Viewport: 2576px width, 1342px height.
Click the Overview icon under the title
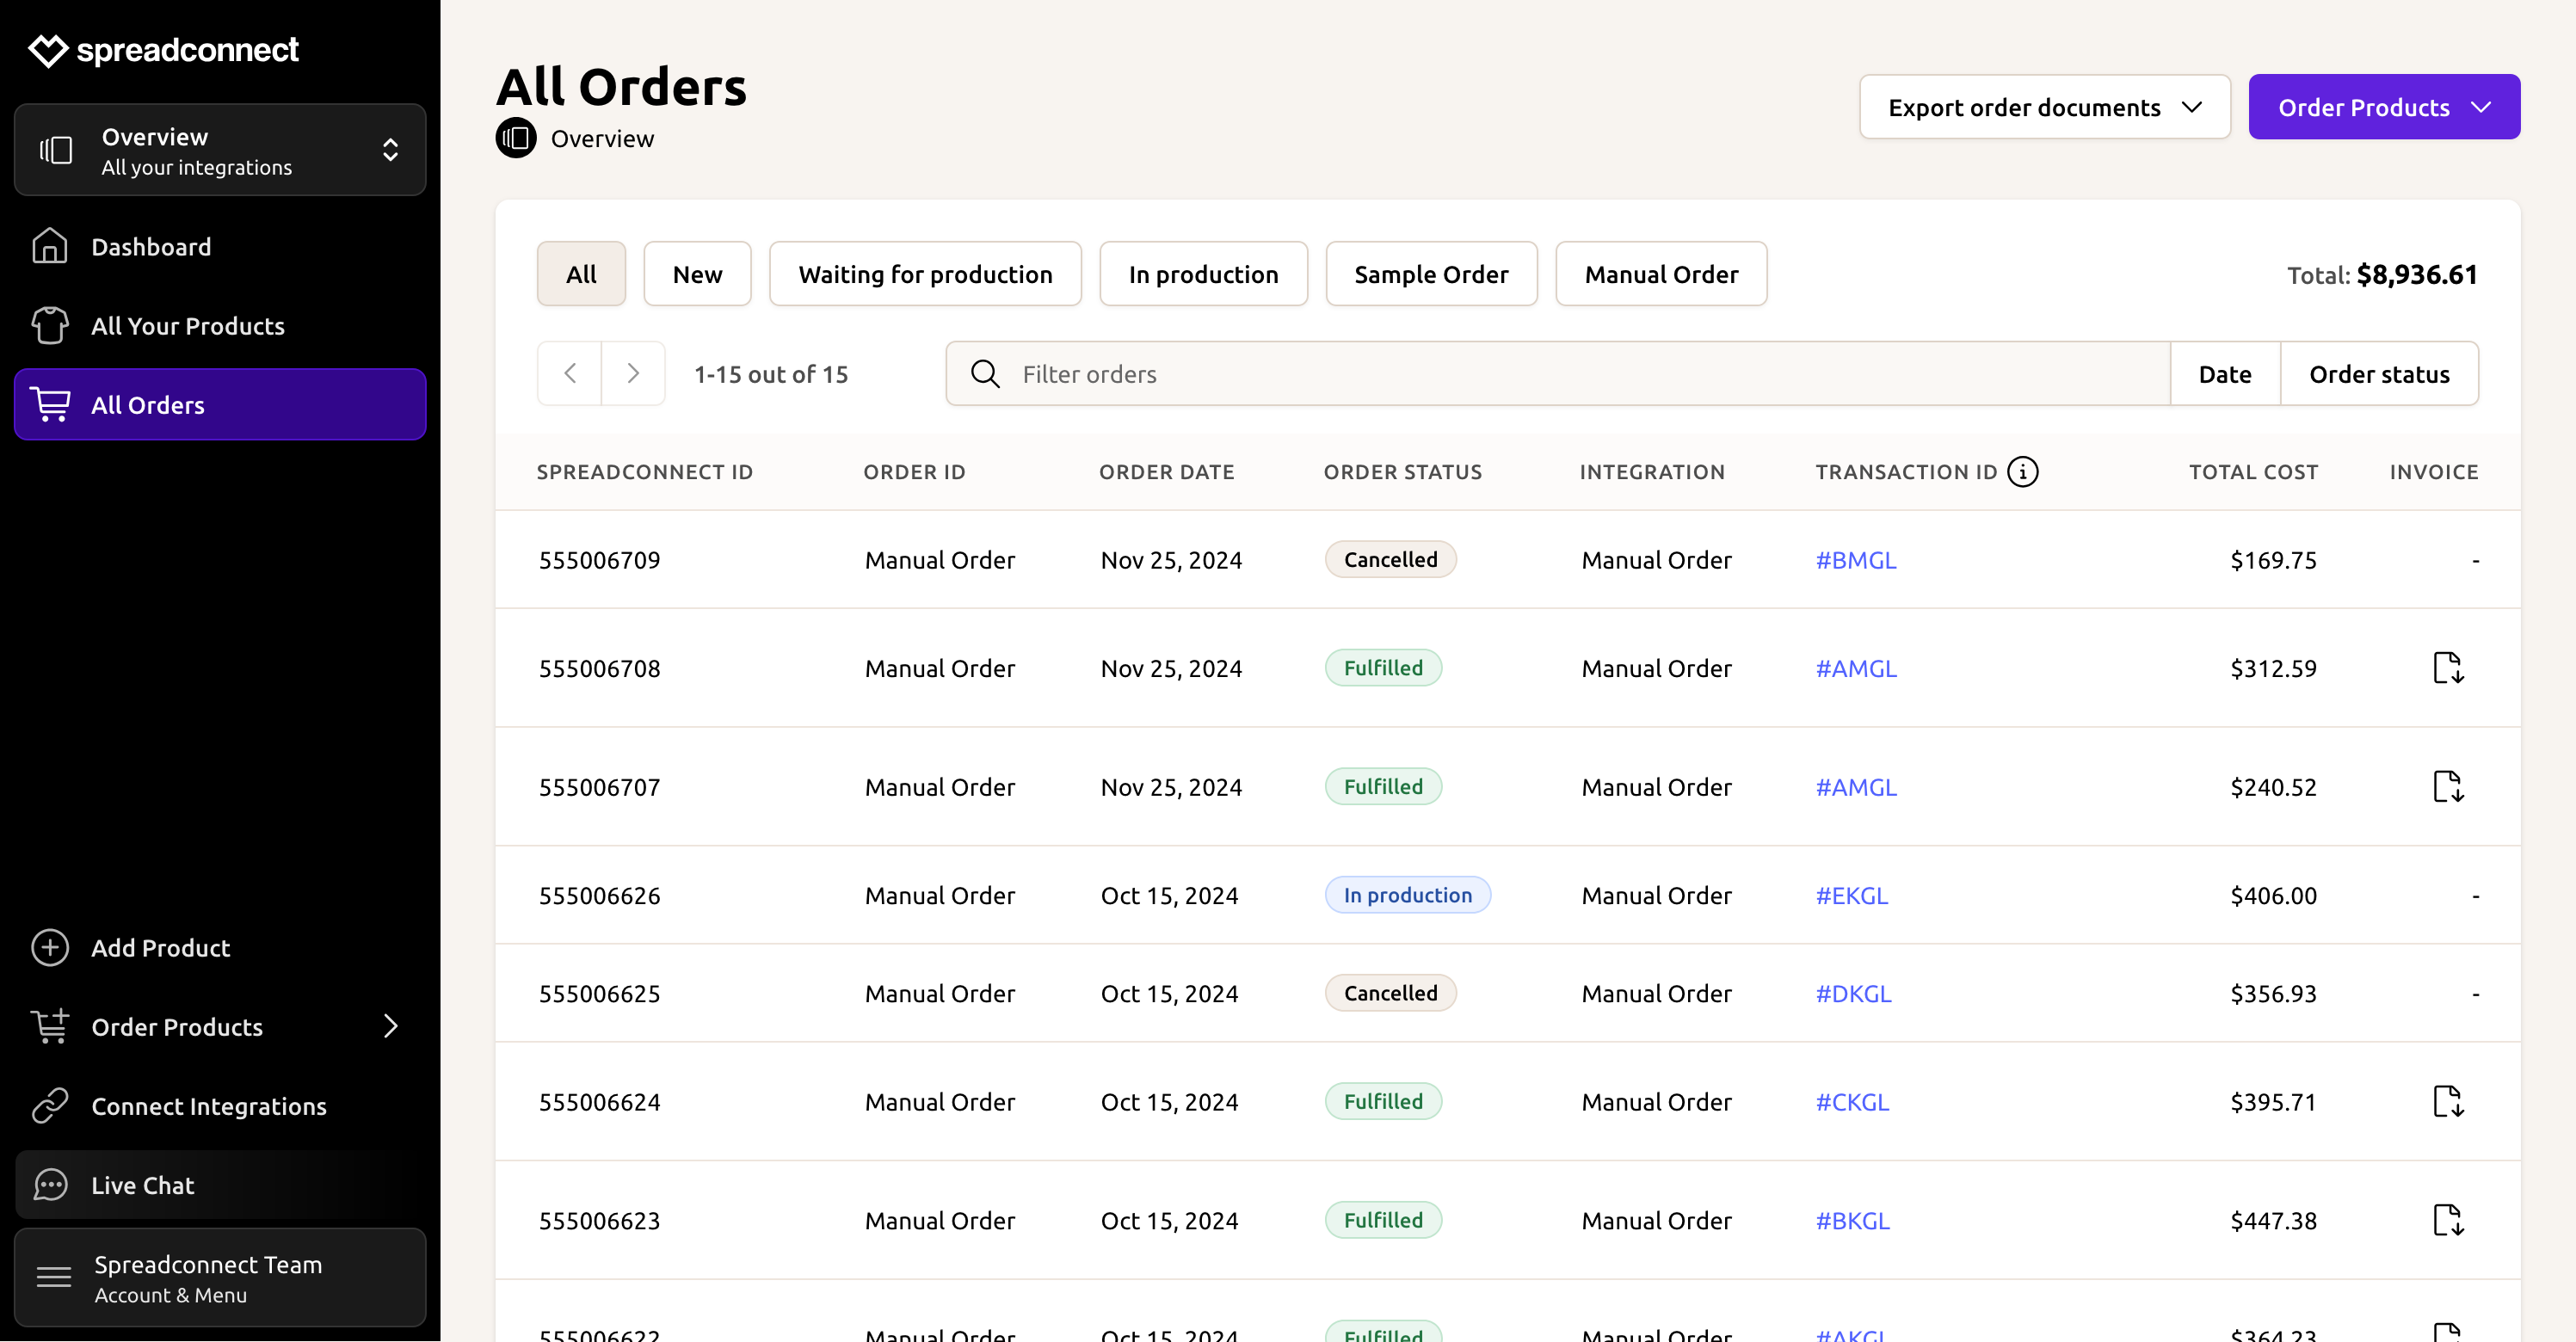tap(516, 138)
